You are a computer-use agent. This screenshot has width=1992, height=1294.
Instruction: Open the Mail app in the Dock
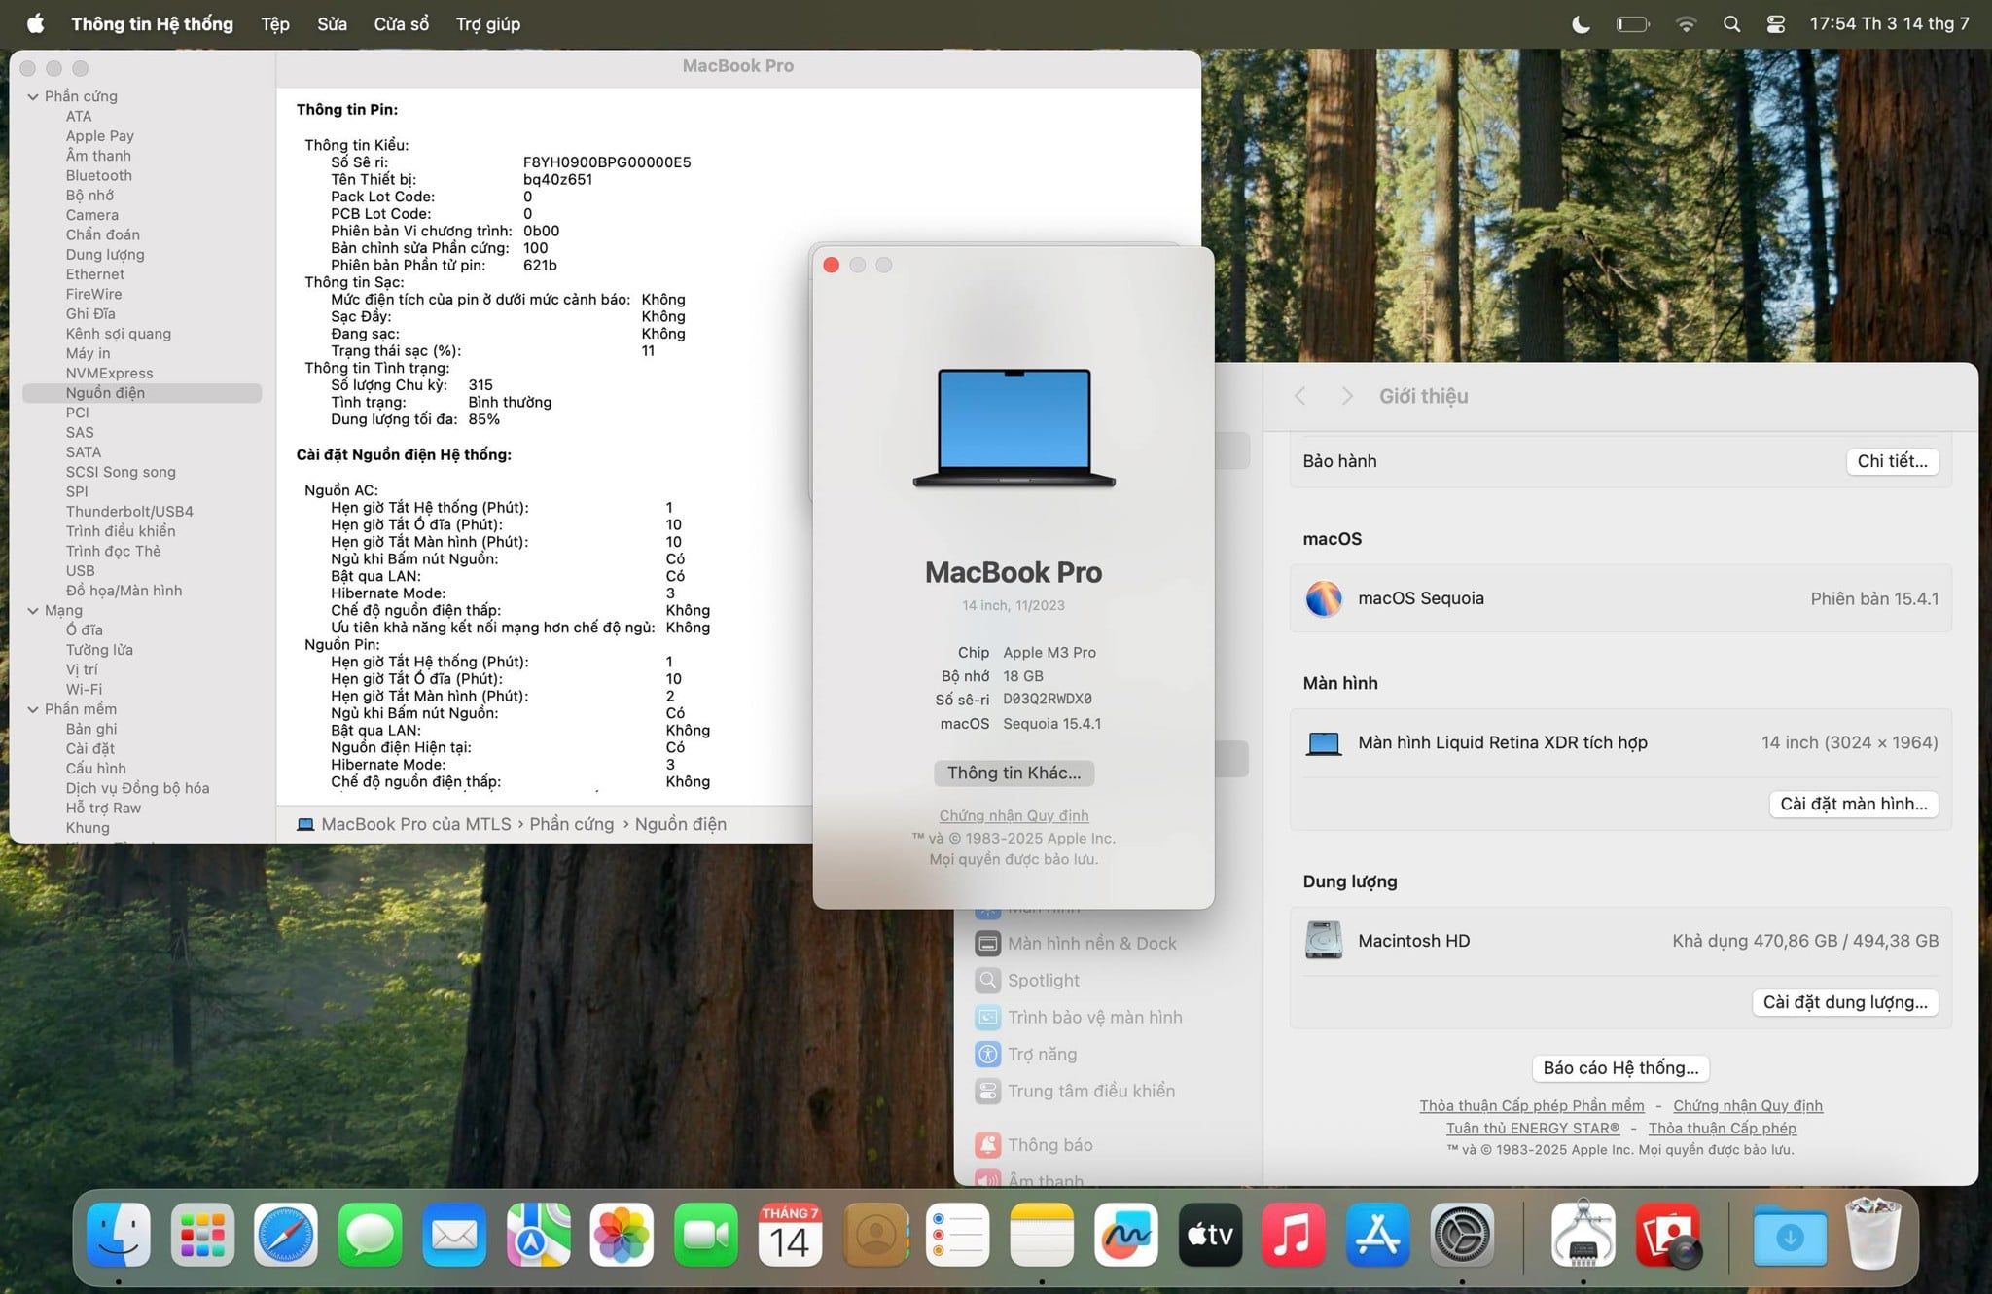click(454, 1235)
